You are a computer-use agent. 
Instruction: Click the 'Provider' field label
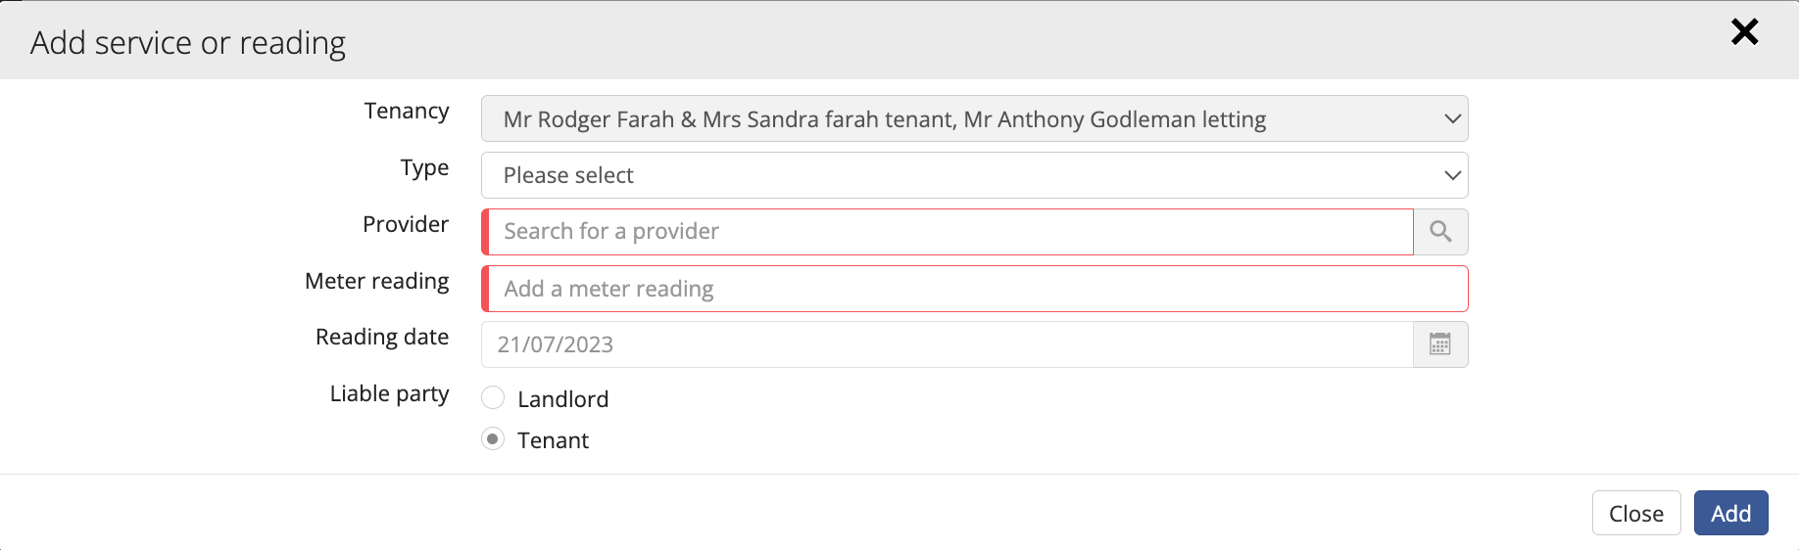pyautogui.click(x=406, y=224)
